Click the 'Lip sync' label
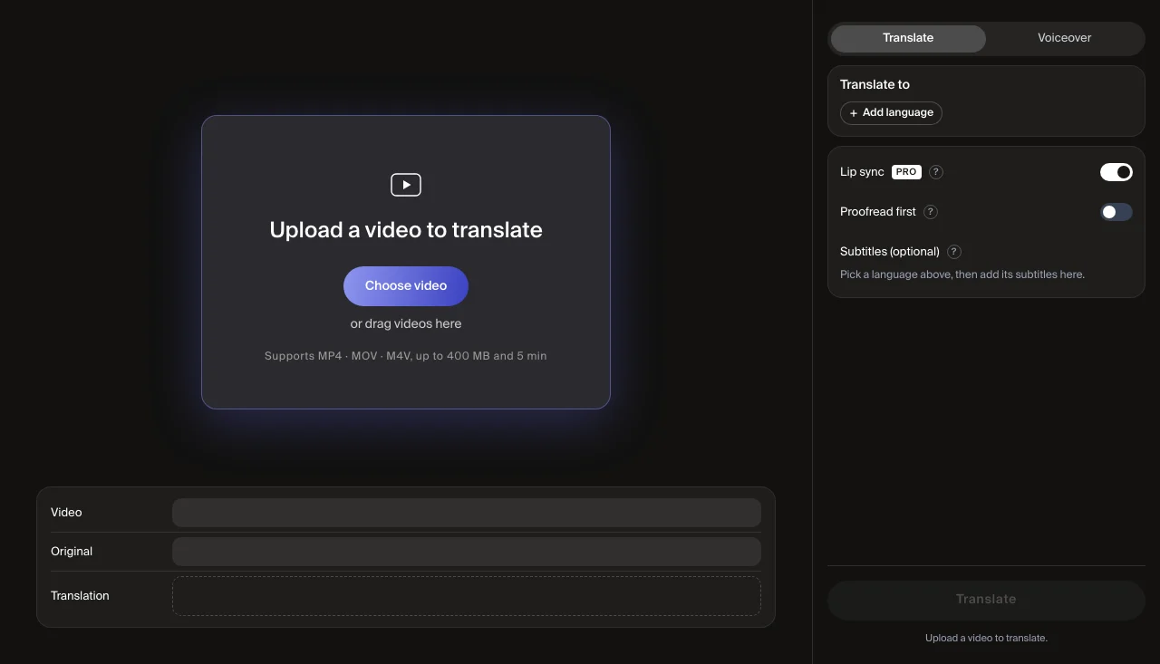 click(862, 172)
